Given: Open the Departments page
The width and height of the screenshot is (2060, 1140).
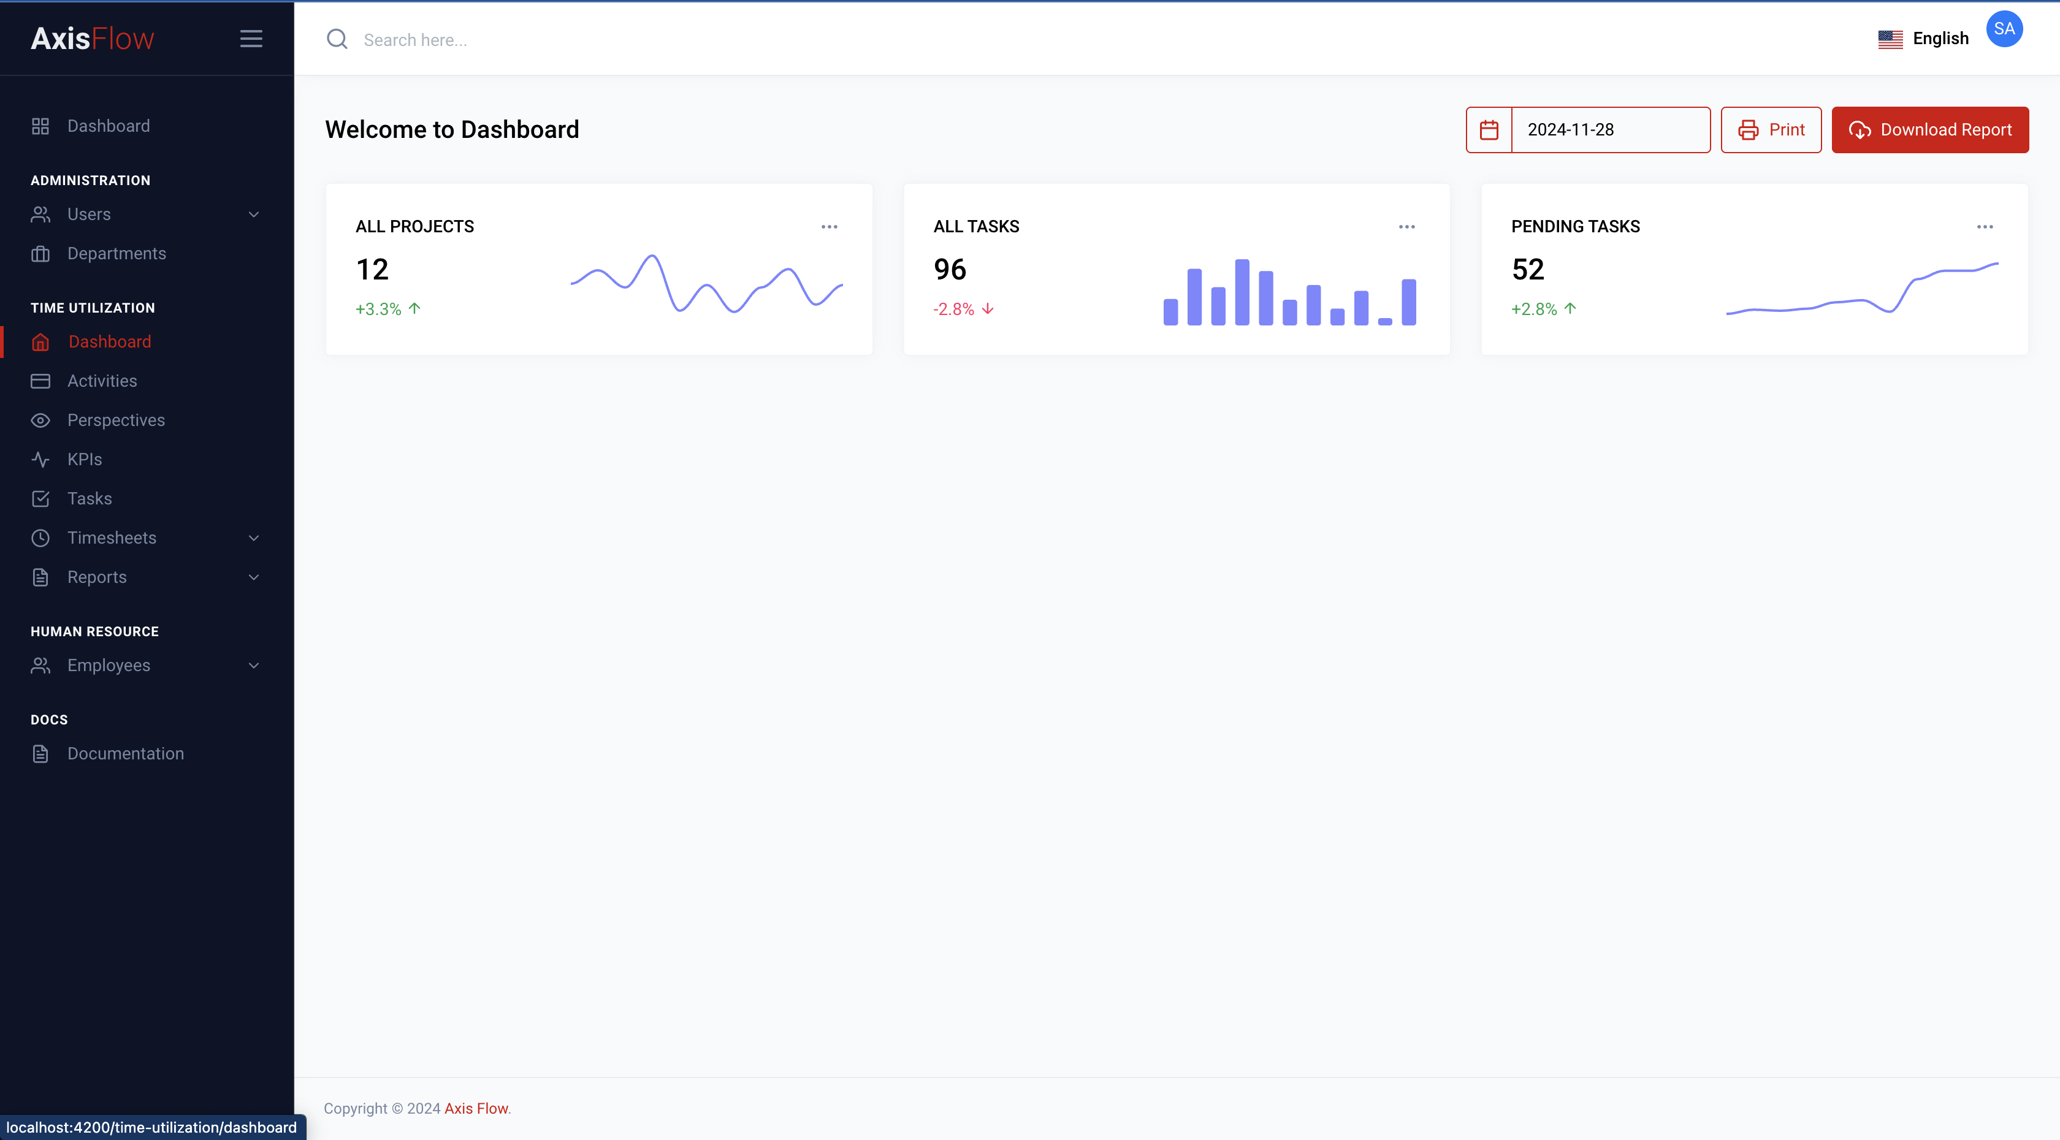Looking at the screenshot, I should [116, 253].
